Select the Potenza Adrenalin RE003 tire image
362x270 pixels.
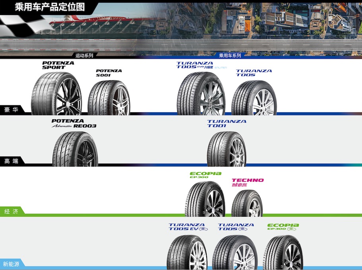[75, 149]
